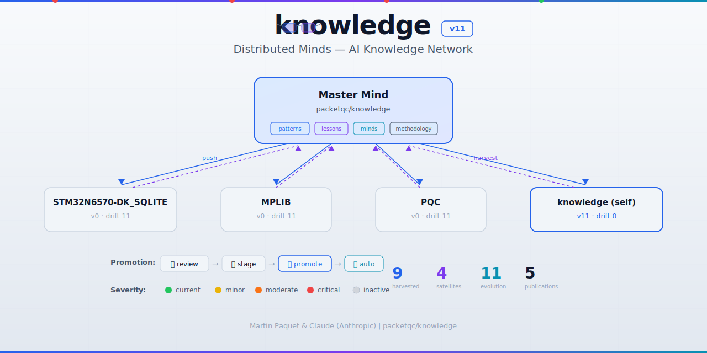Click the blue arrowhead above MPLIB node
Image resolution: width=707 pixels, height=353 pixels.
276,182
